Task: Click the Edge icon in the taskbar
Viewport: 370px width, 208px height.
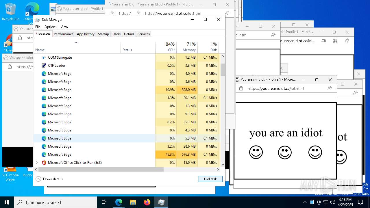Action: (119, 202)
